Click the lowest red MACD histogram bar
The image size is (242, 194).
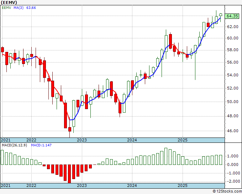point(69,174)
